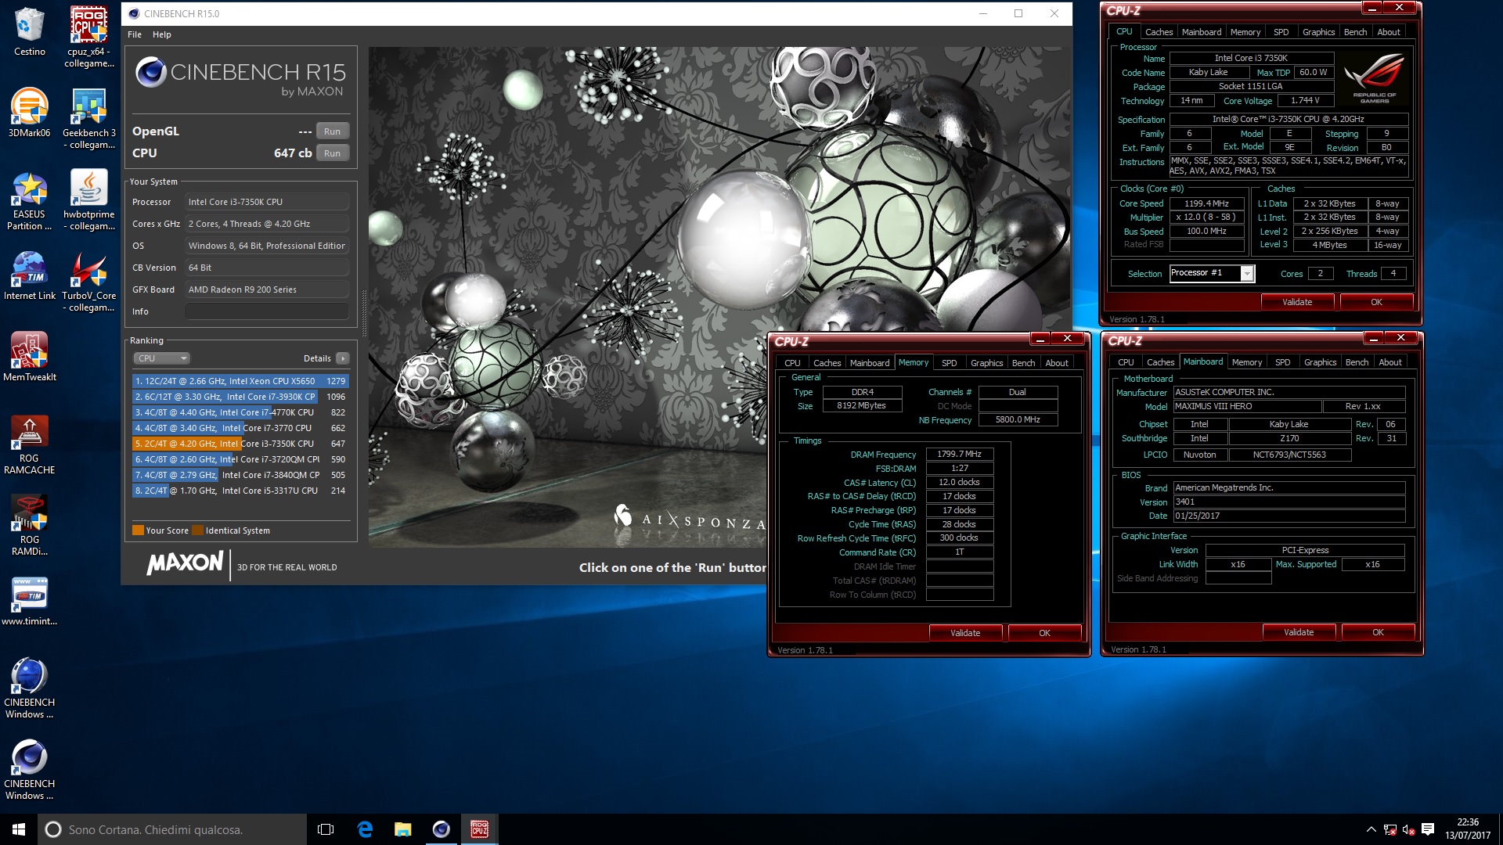Click OK in Memory CPU-Z window
The image size is (1503, 845).
[1044, 633]
